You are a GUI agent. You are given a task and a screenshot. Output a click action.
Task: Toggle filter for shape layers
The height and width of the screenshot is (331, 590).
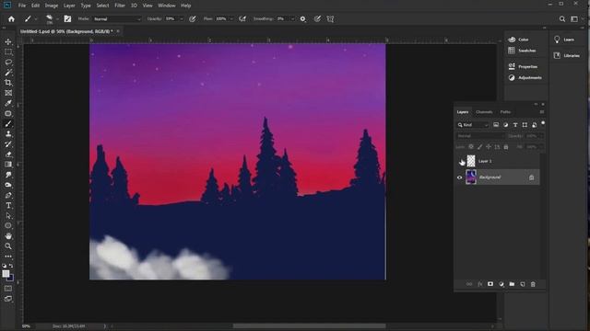pyautogui.click(x=525, y=125)
